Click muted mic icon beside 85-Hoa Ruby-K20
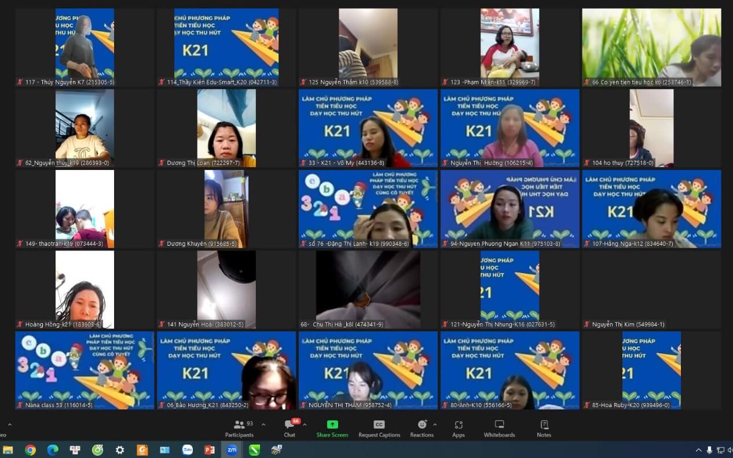This screenshot has height=458, width=733. click(587, 405)
